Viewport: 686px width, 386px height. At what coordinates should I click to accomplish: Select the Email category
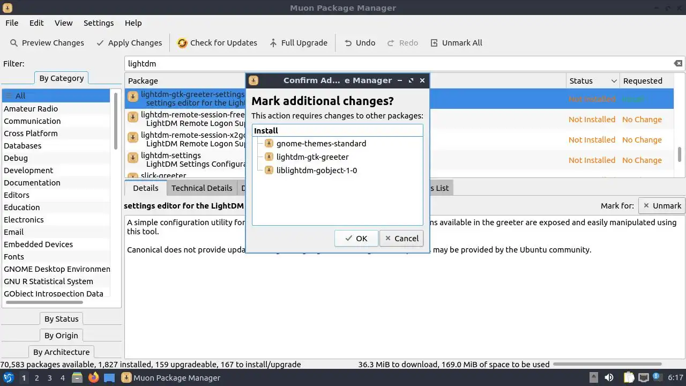pyautogui.click(x=56, y=232)
